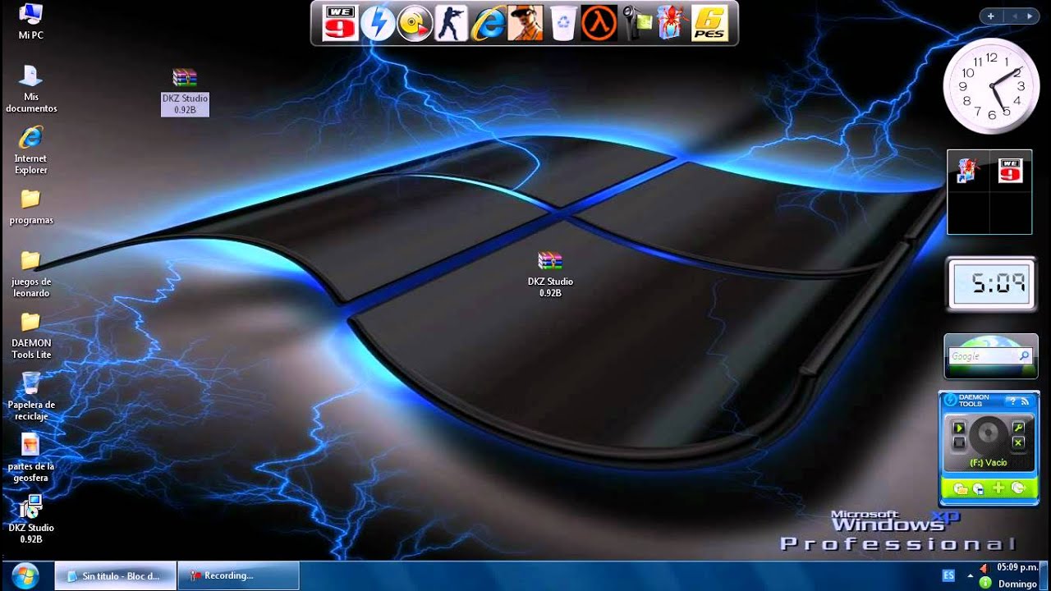Select the (F:) Vacío virtual drive label
This screenshot has width=1051, height=591.
pyautogui.click(x=989, y=463)
